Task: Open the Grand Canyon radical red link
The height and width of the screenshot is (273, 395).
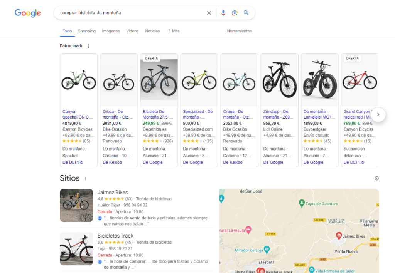Action: (x=358, y=114)
